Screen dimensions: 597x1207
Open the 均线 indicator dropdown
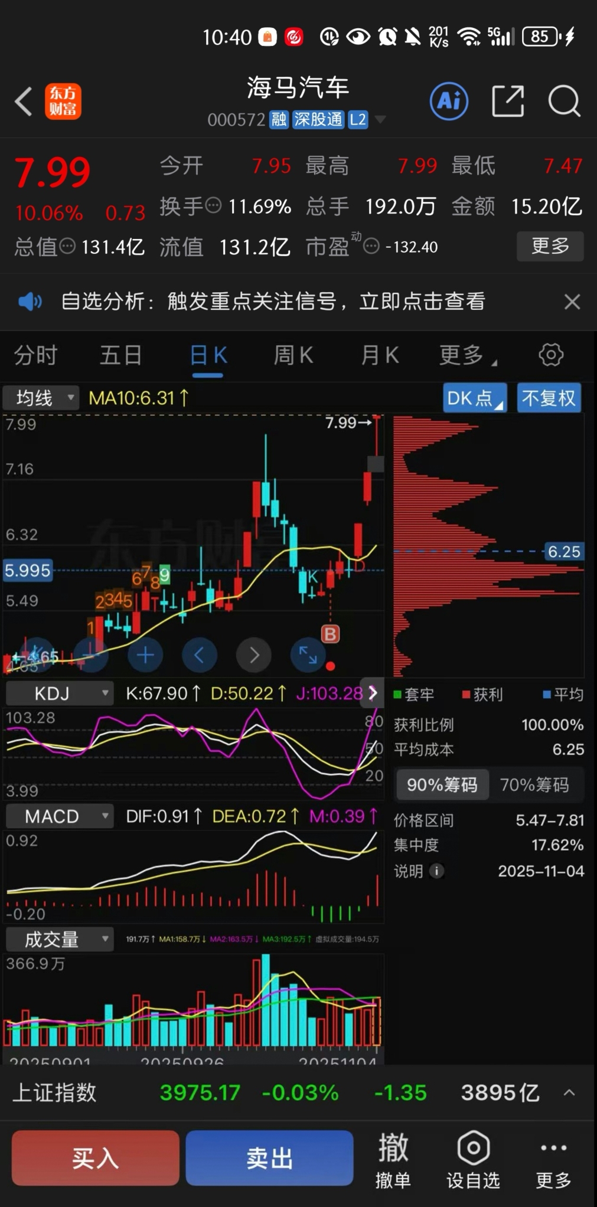click(41, 398)
